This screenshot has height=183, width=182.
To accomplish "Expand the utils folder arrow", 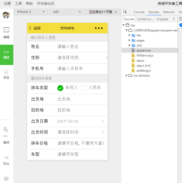I will pyautogui.click(x=129, y=45).
